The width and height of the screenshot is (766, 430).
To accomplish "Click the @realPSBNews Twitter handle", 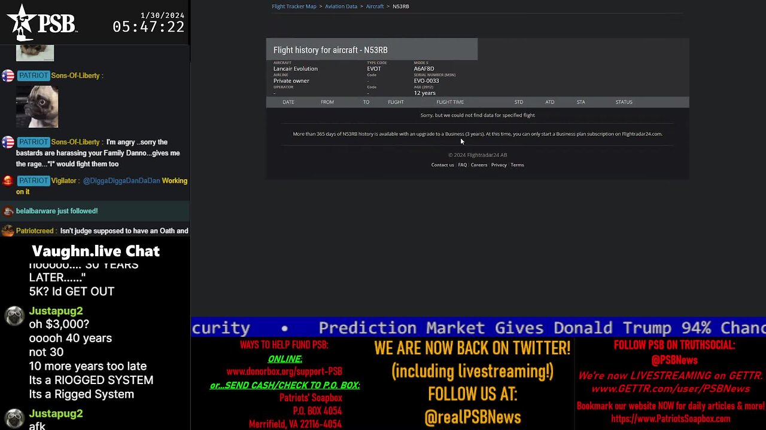I will tap(472, 417).
